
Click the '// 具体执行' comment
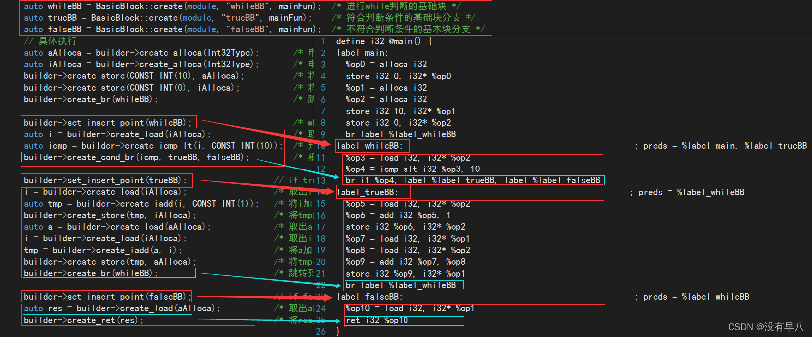tap(50, 41)
